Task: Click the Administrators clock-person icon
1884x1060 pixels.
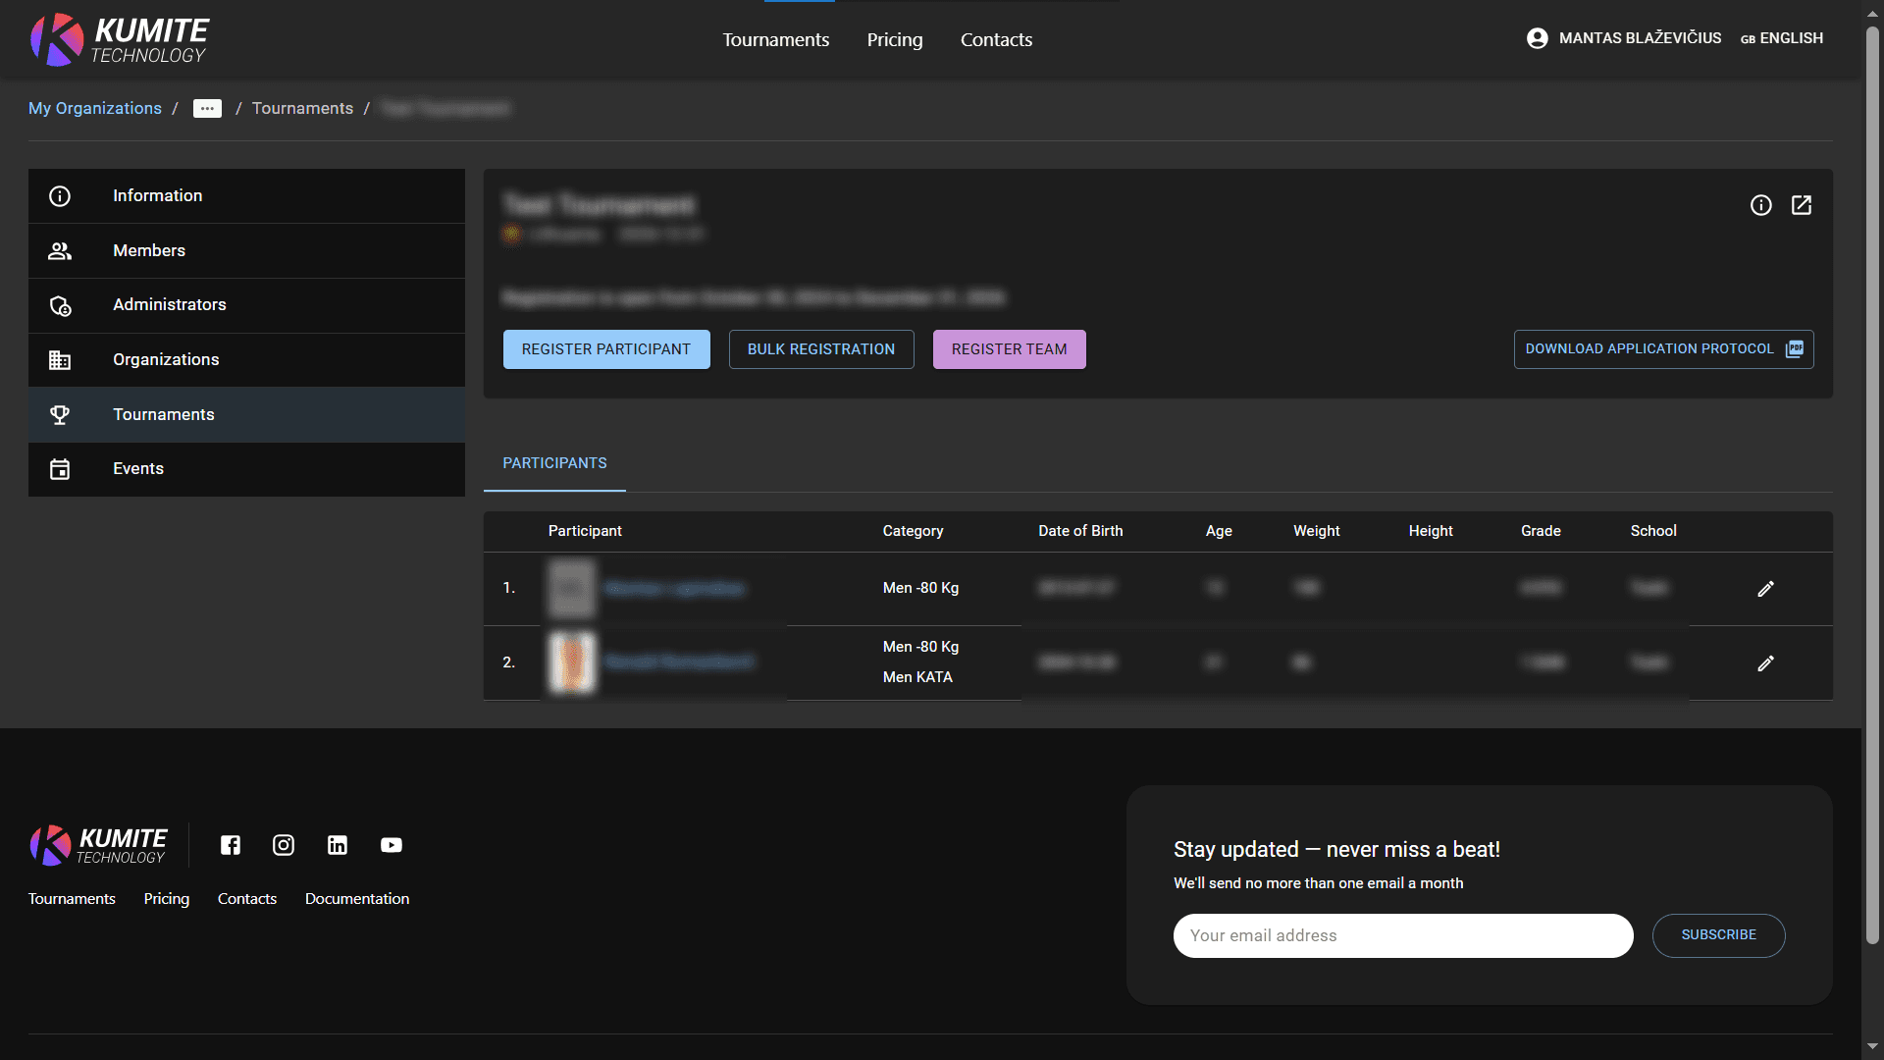Action: [60, 305]
